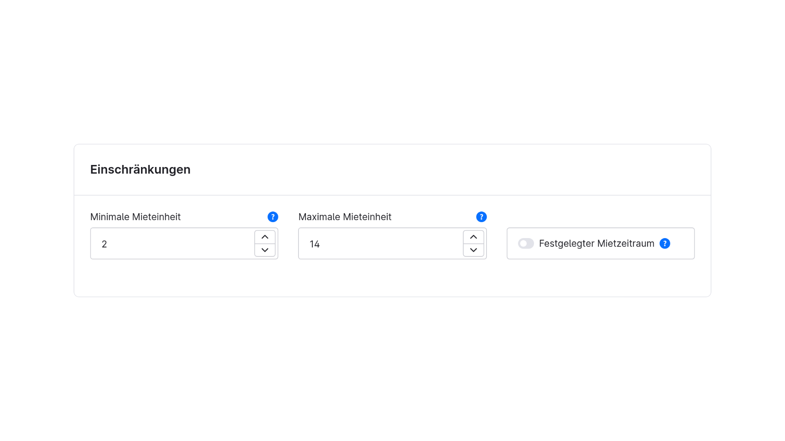Click the Minimale Mieteinheit label
The image size is (785, 441).
[135, 217]
